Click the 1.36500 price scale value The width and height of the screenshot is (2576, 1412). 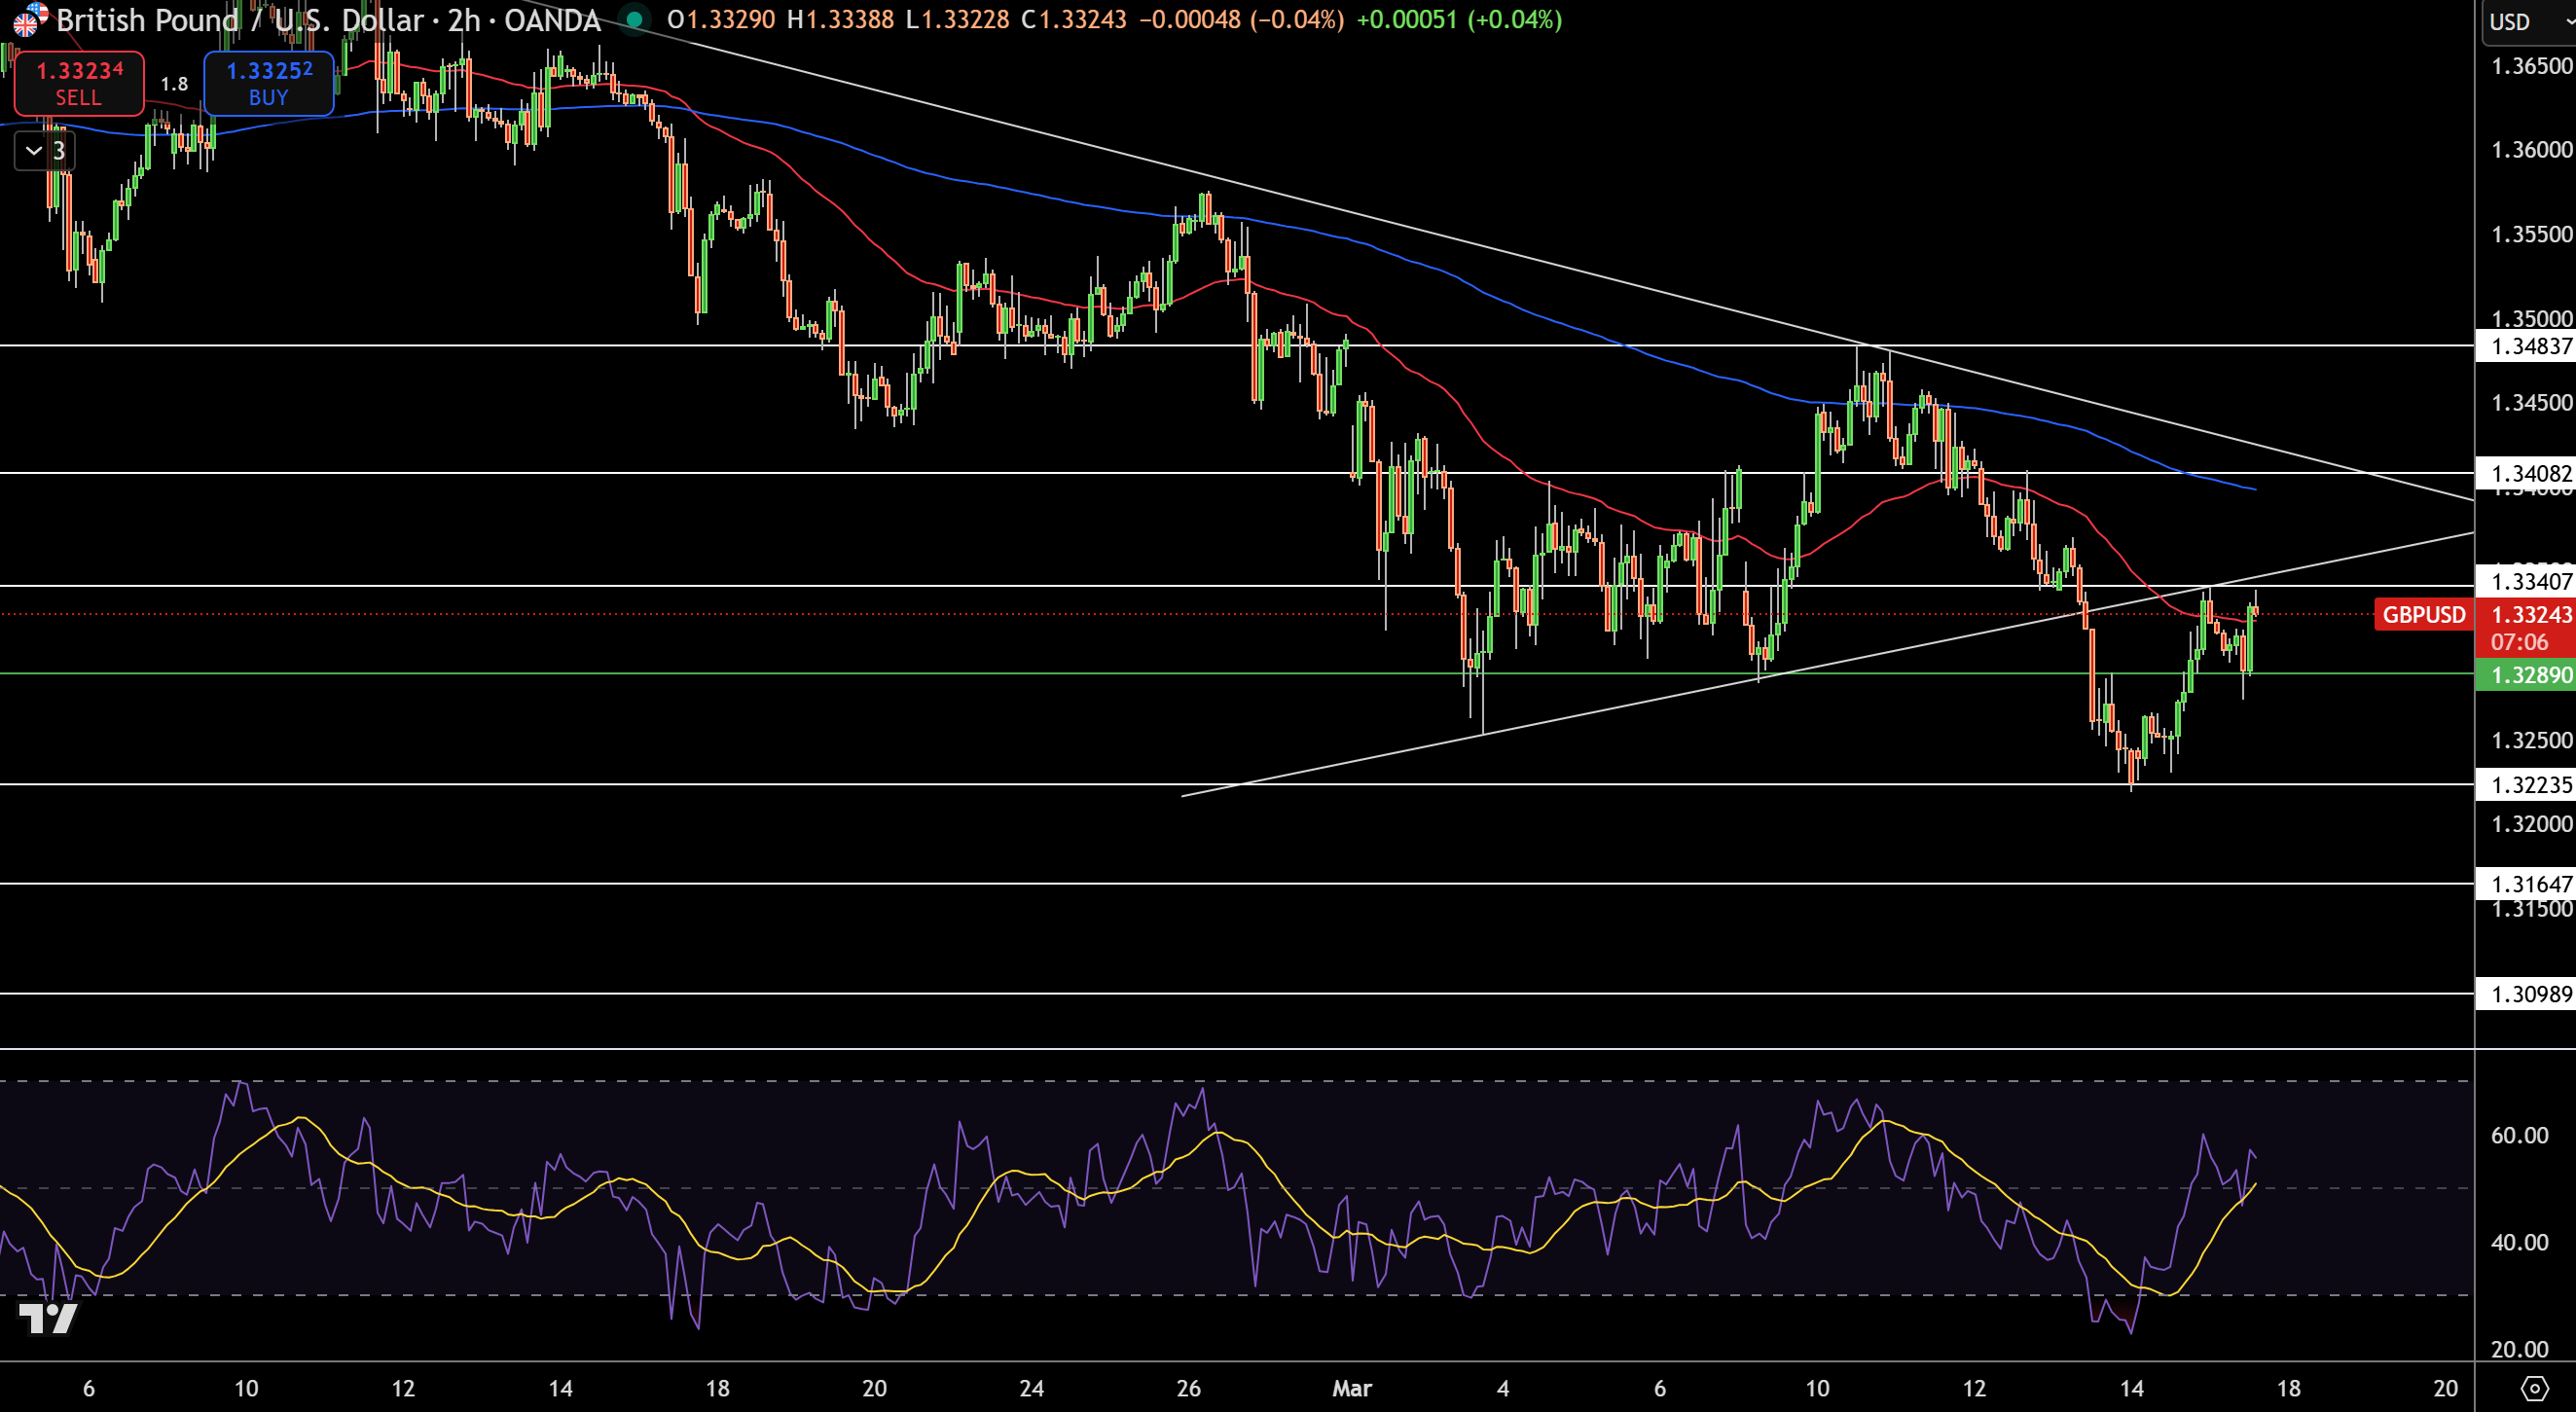[x=2531, y=66]
